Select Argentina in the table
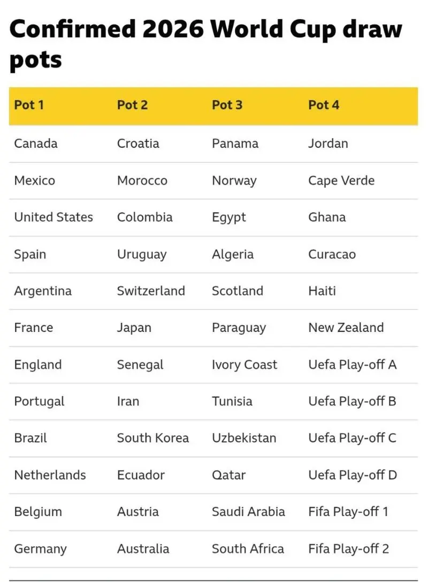The height and width of the screenshot is (582, 428). point(43,291)
